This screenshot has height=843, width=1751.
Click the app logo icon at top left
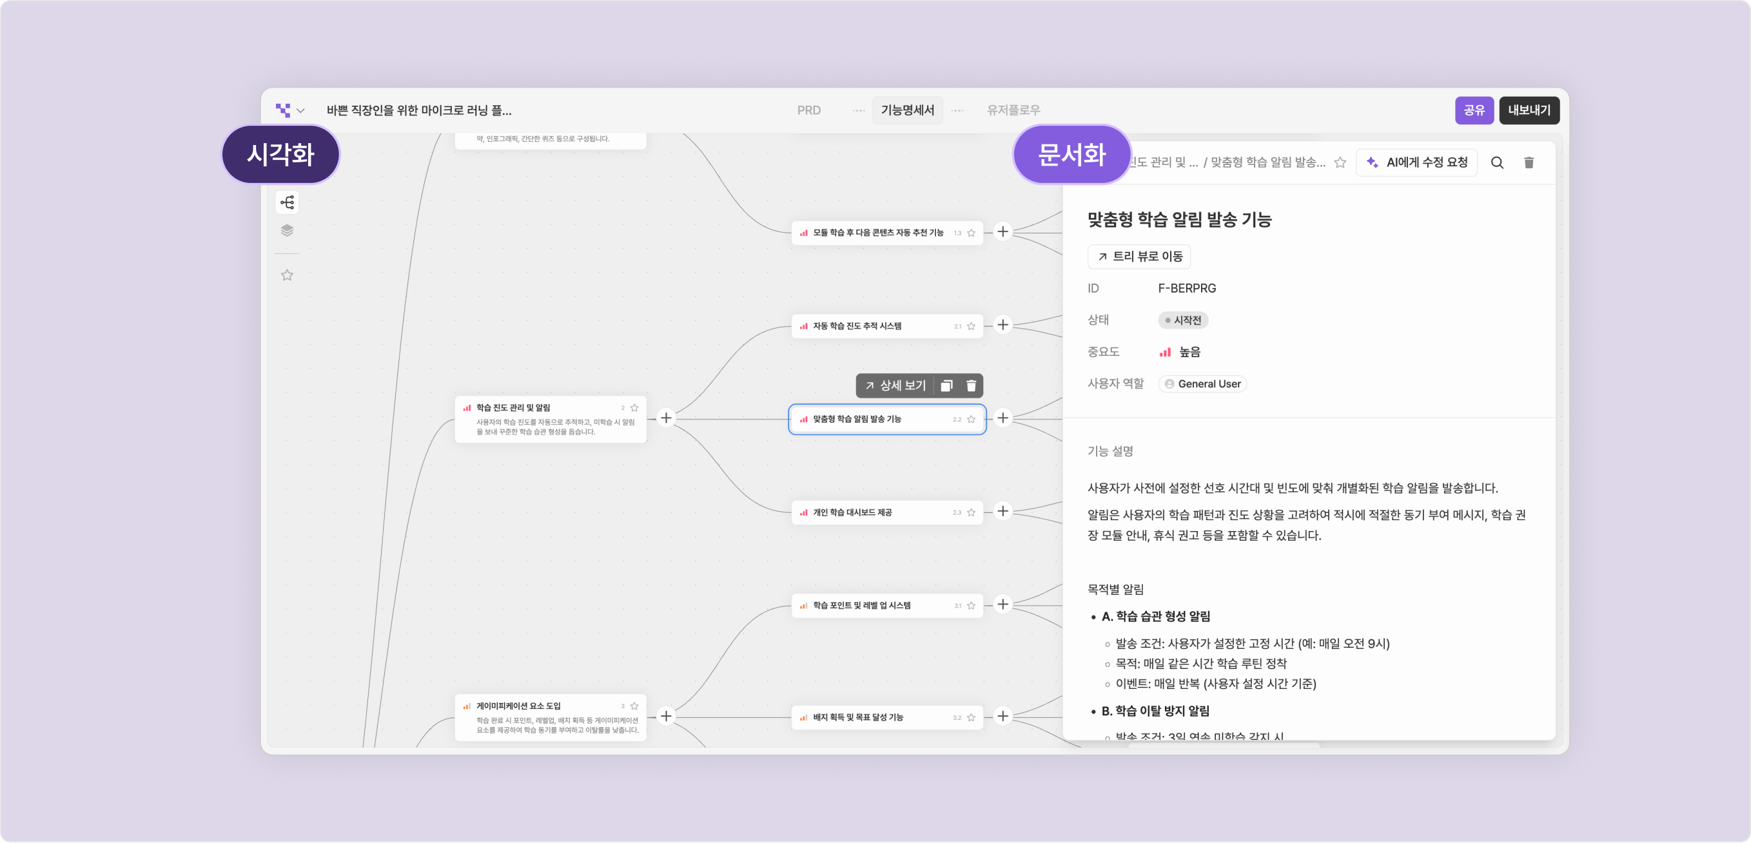point(283,110)
